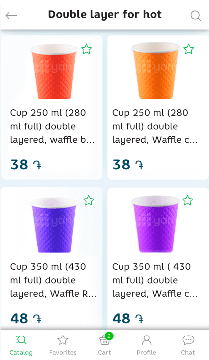Screen dimensions: 209x360
Task: Open the red cup product image
Action: coord(54,72)
